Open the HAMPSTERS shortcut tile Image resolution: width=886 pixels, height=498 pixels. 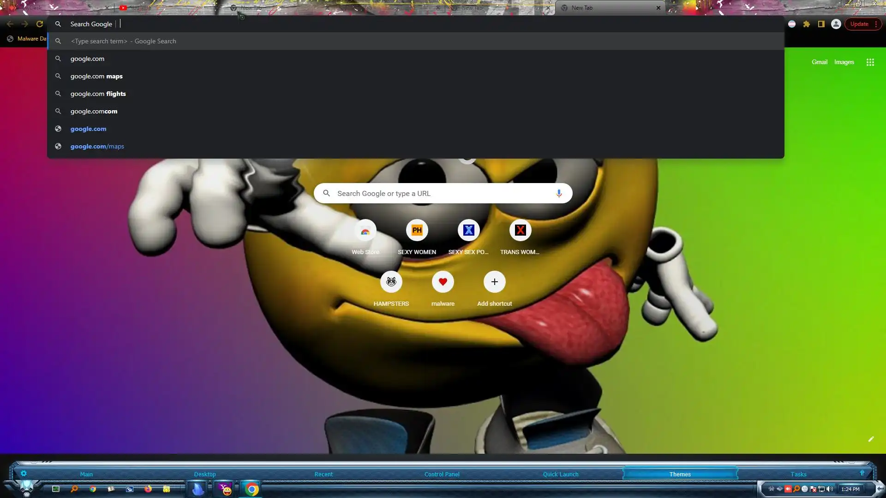(391, 282)
